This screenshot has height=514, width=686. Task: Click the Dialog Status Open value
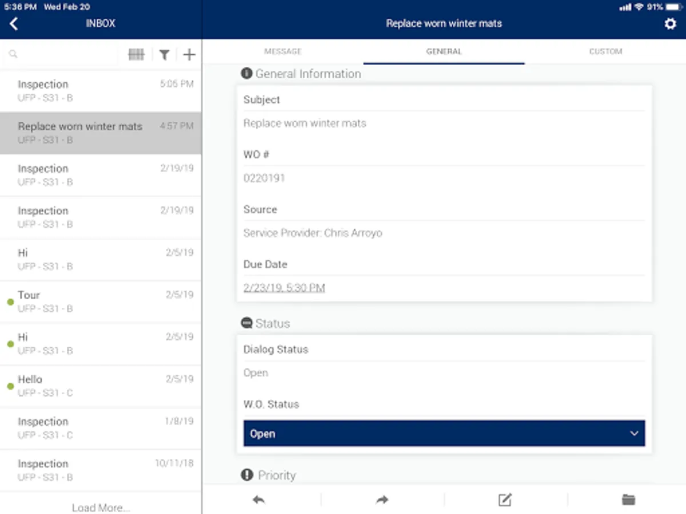click(256, 373)
